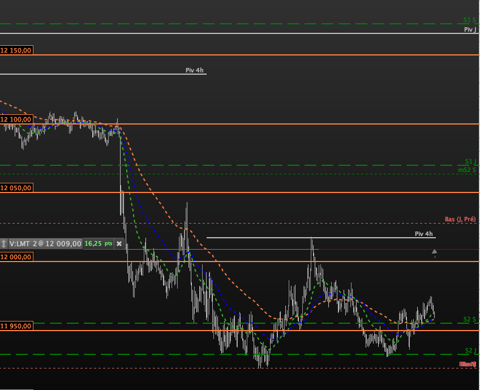Select the 12 150,00 price level label

point(16,50)
